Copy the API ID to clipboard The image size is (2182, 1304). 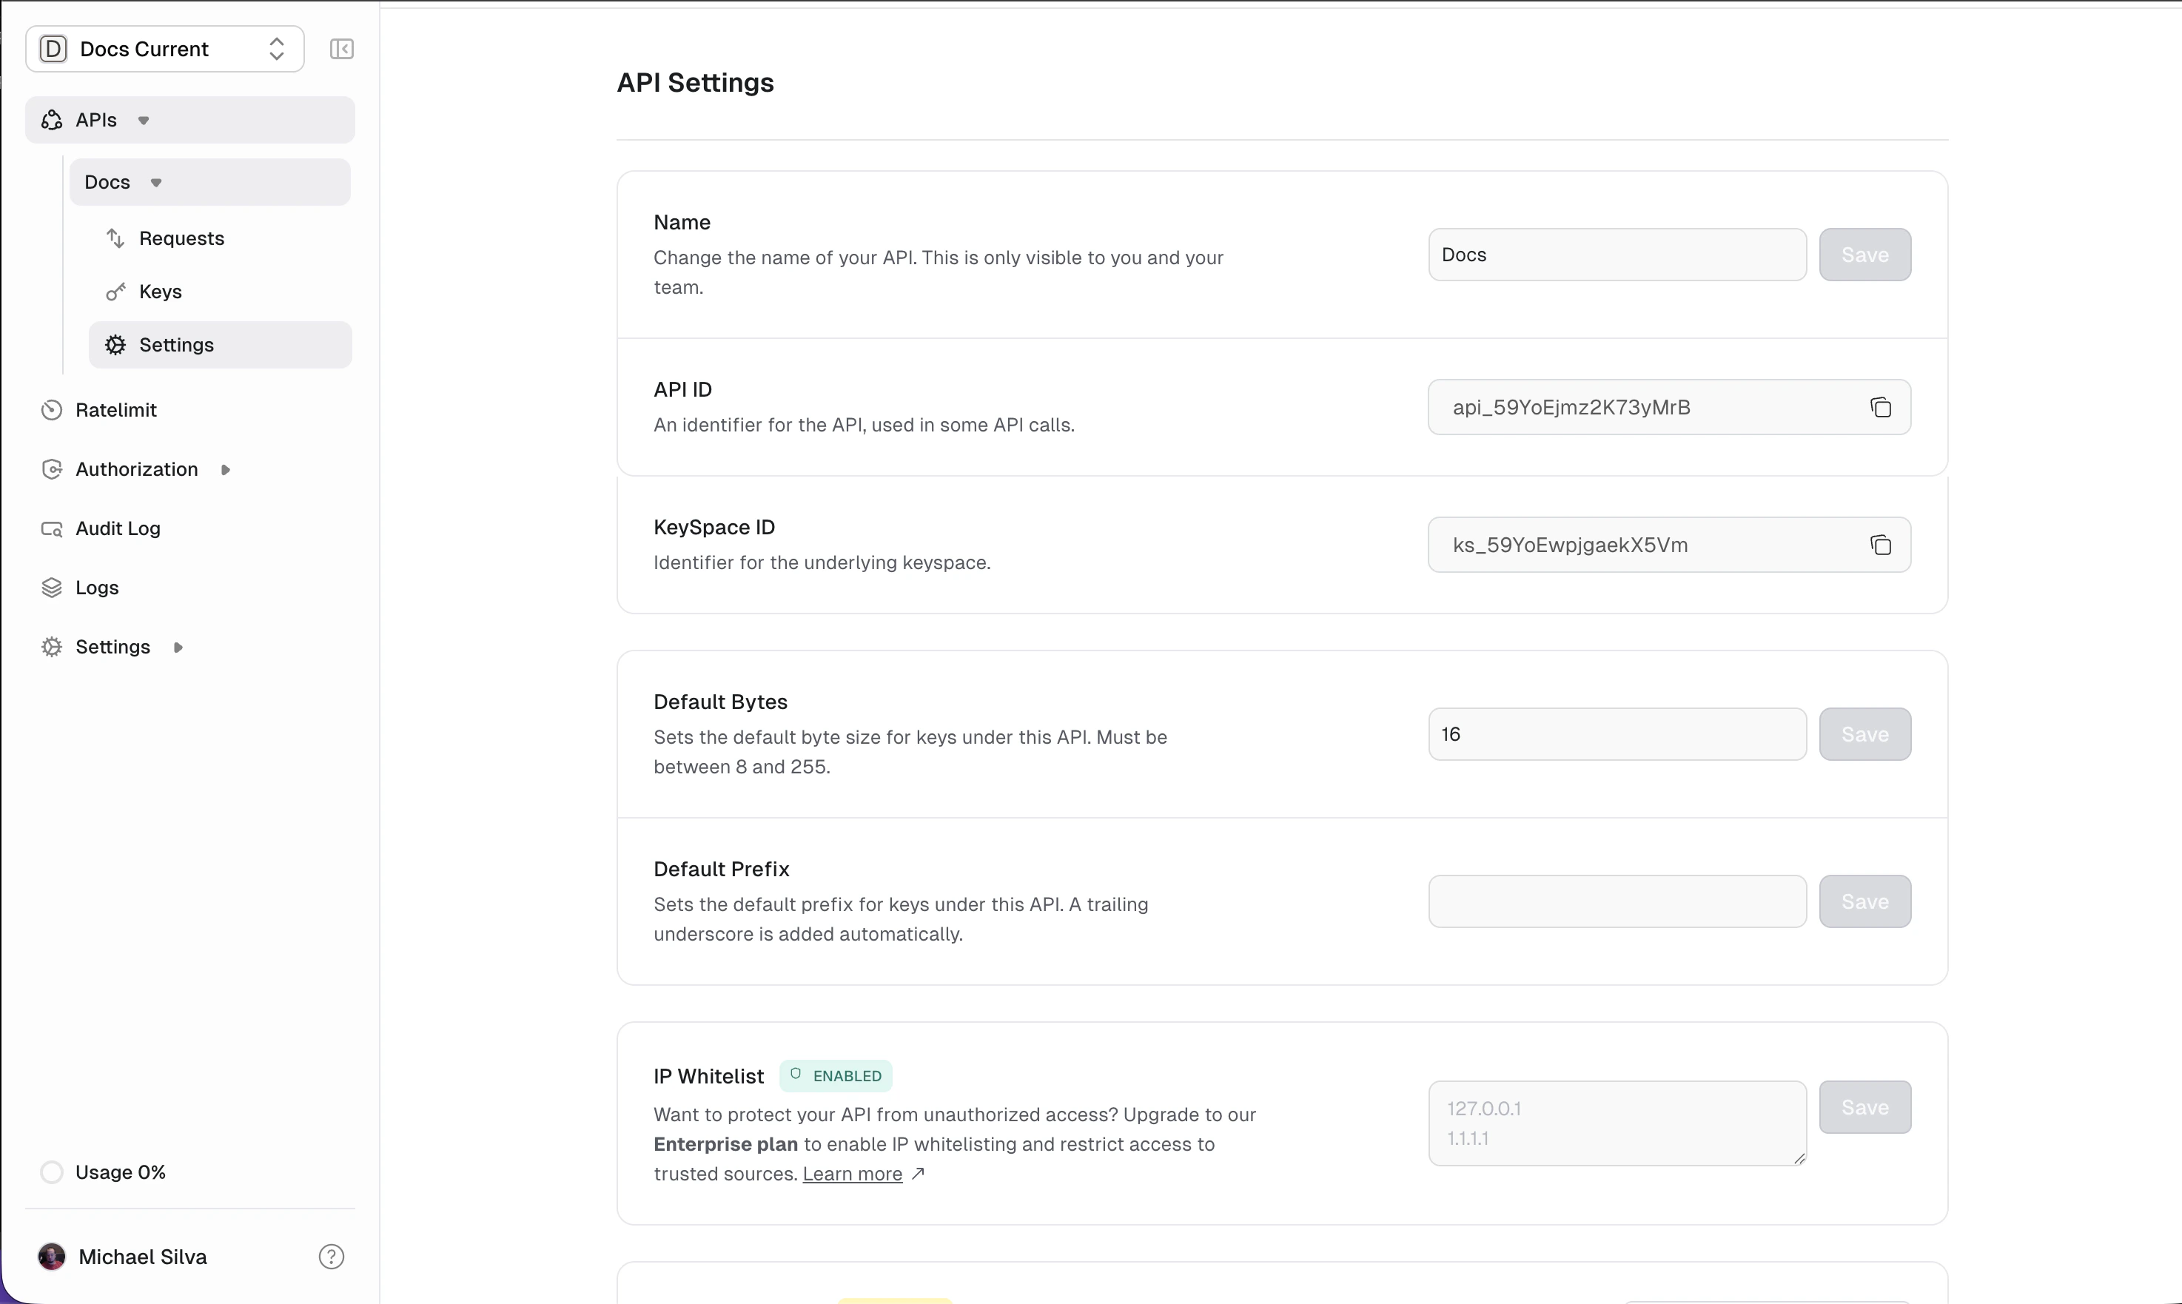pyautogui.click(x=1881, y=407)
